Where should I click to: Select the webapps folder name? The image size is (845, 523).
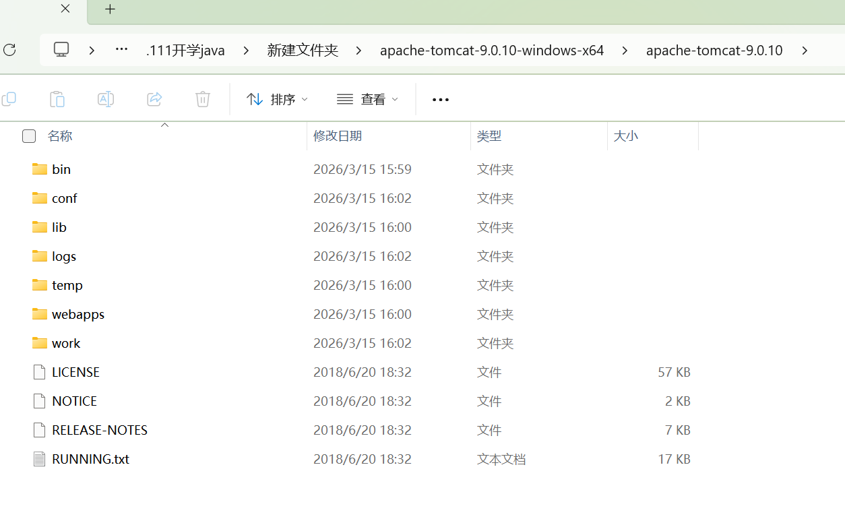[x=78, y=314]
